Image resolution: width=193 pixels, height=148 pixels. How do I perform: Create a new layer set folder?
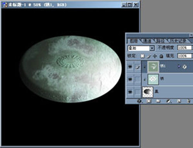pyautogui.click(x=158, y=101)
